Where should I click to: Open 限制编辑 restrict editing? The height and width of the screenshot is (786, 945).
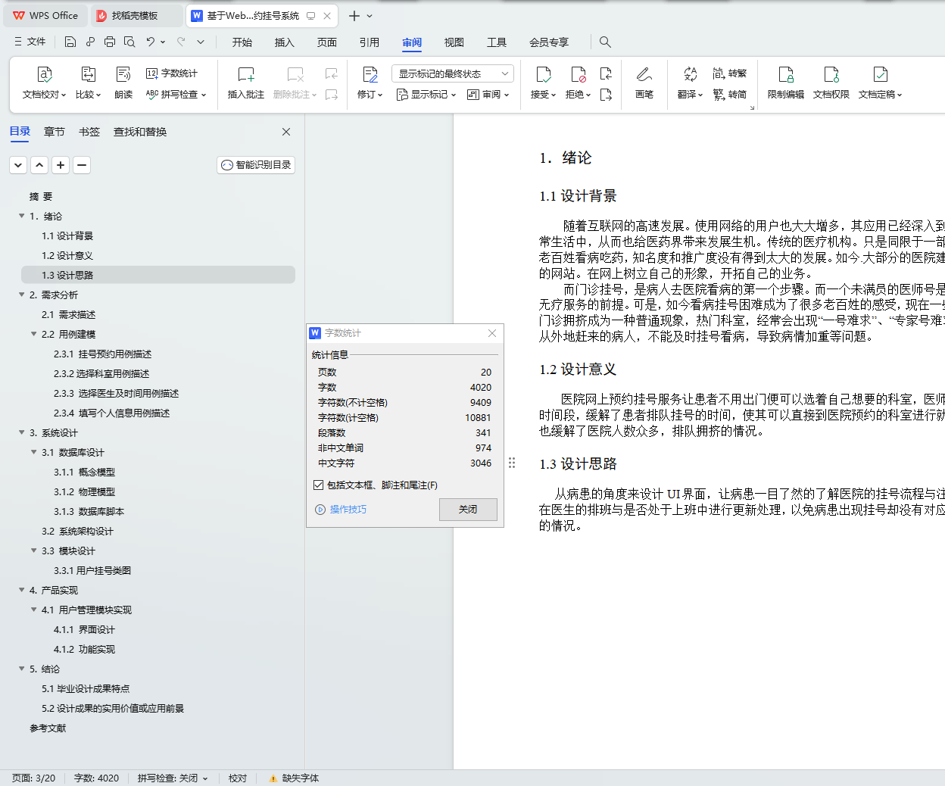[786, 83]
